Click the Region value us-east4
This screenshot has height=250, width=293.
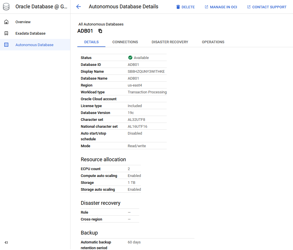(135, 85)
